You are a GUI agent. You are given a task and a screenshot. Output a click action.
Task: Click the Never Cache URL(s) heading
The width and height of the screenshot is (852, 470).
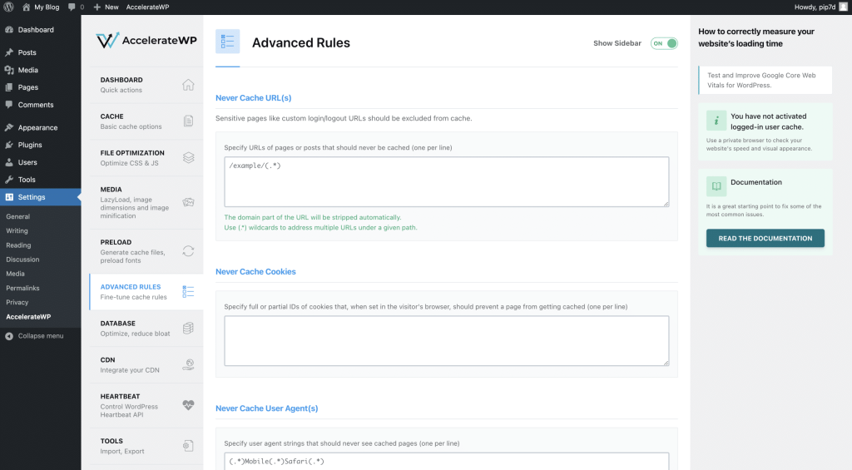pos(253,98)
